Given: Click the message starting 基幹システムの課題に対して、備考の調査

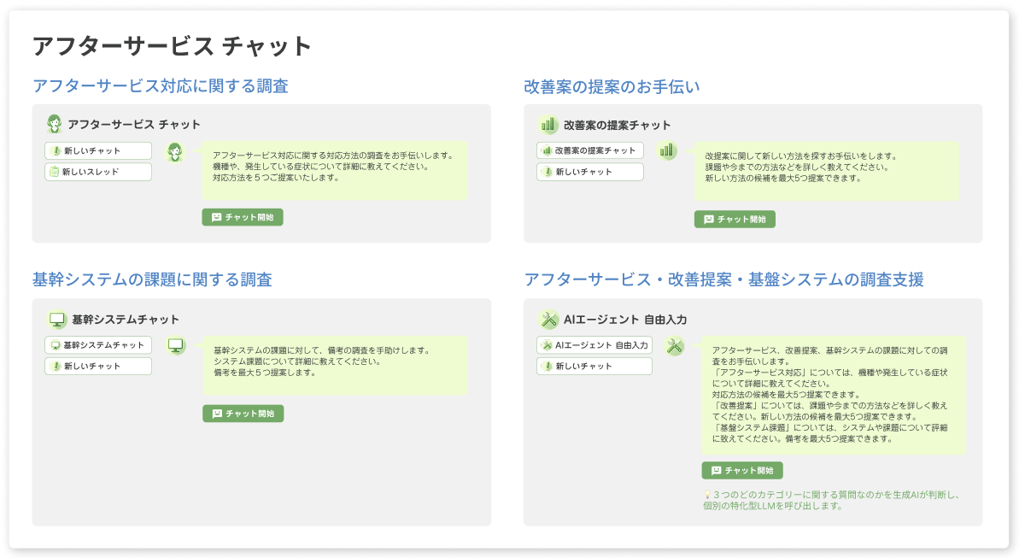Looking at the screenshot, I should [336, 365].
